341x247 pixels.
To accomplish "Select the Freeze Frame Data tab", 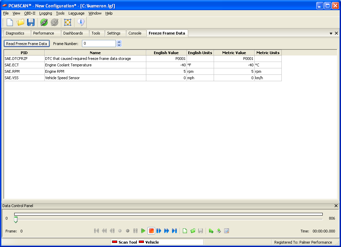I will tap(167, 33).
